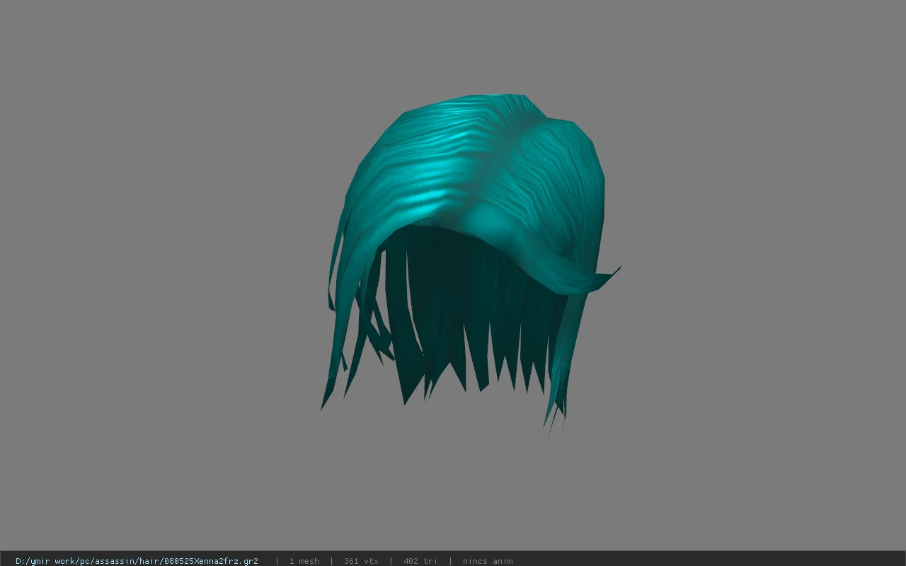Click the '1 mesh' status entry
The width and height of the screenshot is (906, 566).
(x=304, y=561)
